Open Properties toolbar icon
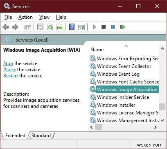 (40, 27)
